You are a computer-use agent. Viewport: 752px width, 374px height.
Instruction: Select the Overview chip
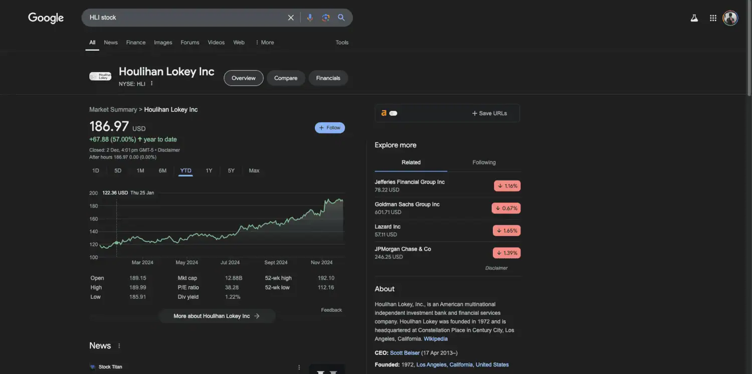point(244,78)
